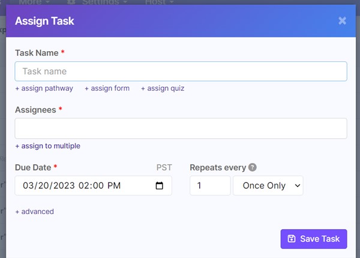Viewport: 360px width, 258px height.
Task: Select the month in the Due Date
Action: pyautogui.click(x=28, y=186)
